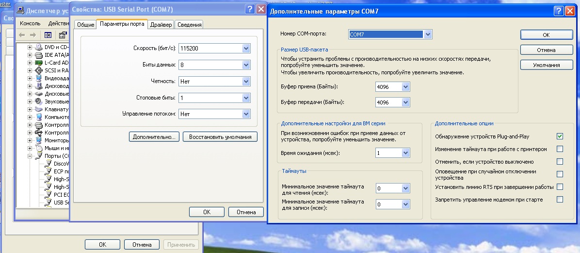The height and width of the screenshot is (253, 580).
Task: Switch to the Драйвер tab
Action: (x=161, y=24)
